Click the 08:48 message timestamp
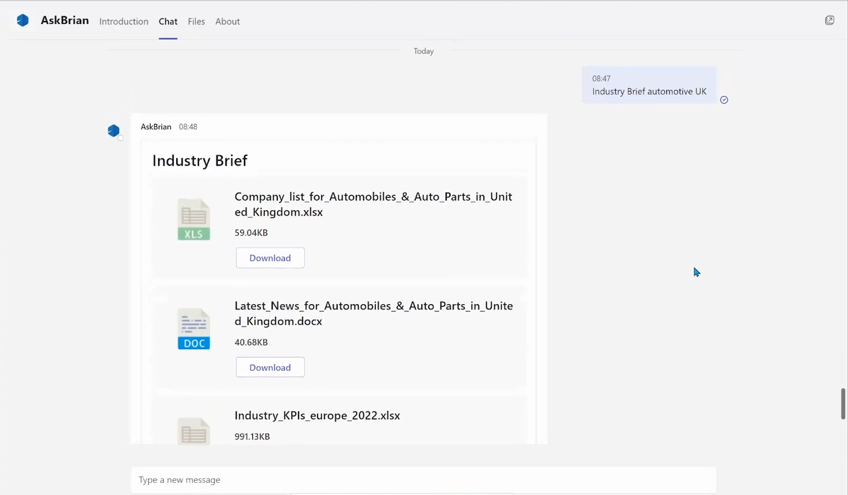The height and width of the screenshot is (495, 848). (188, 126)
